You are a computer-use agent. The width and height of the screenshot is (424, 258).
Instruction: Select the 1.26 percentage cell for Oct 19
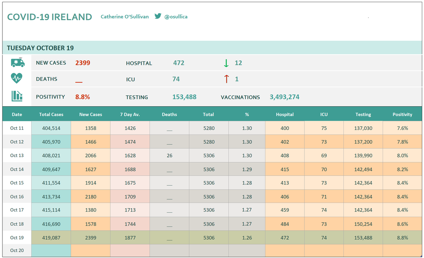coord(247,238)
